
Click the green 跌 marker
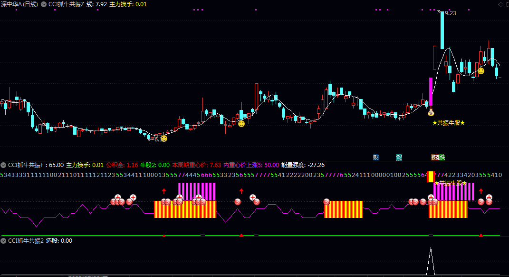(x=442, y=158)
